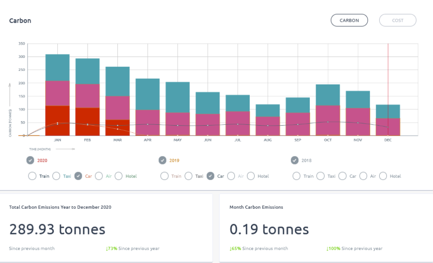
Task: Enable Car option under 2018
Action: (x=343, y=176)
